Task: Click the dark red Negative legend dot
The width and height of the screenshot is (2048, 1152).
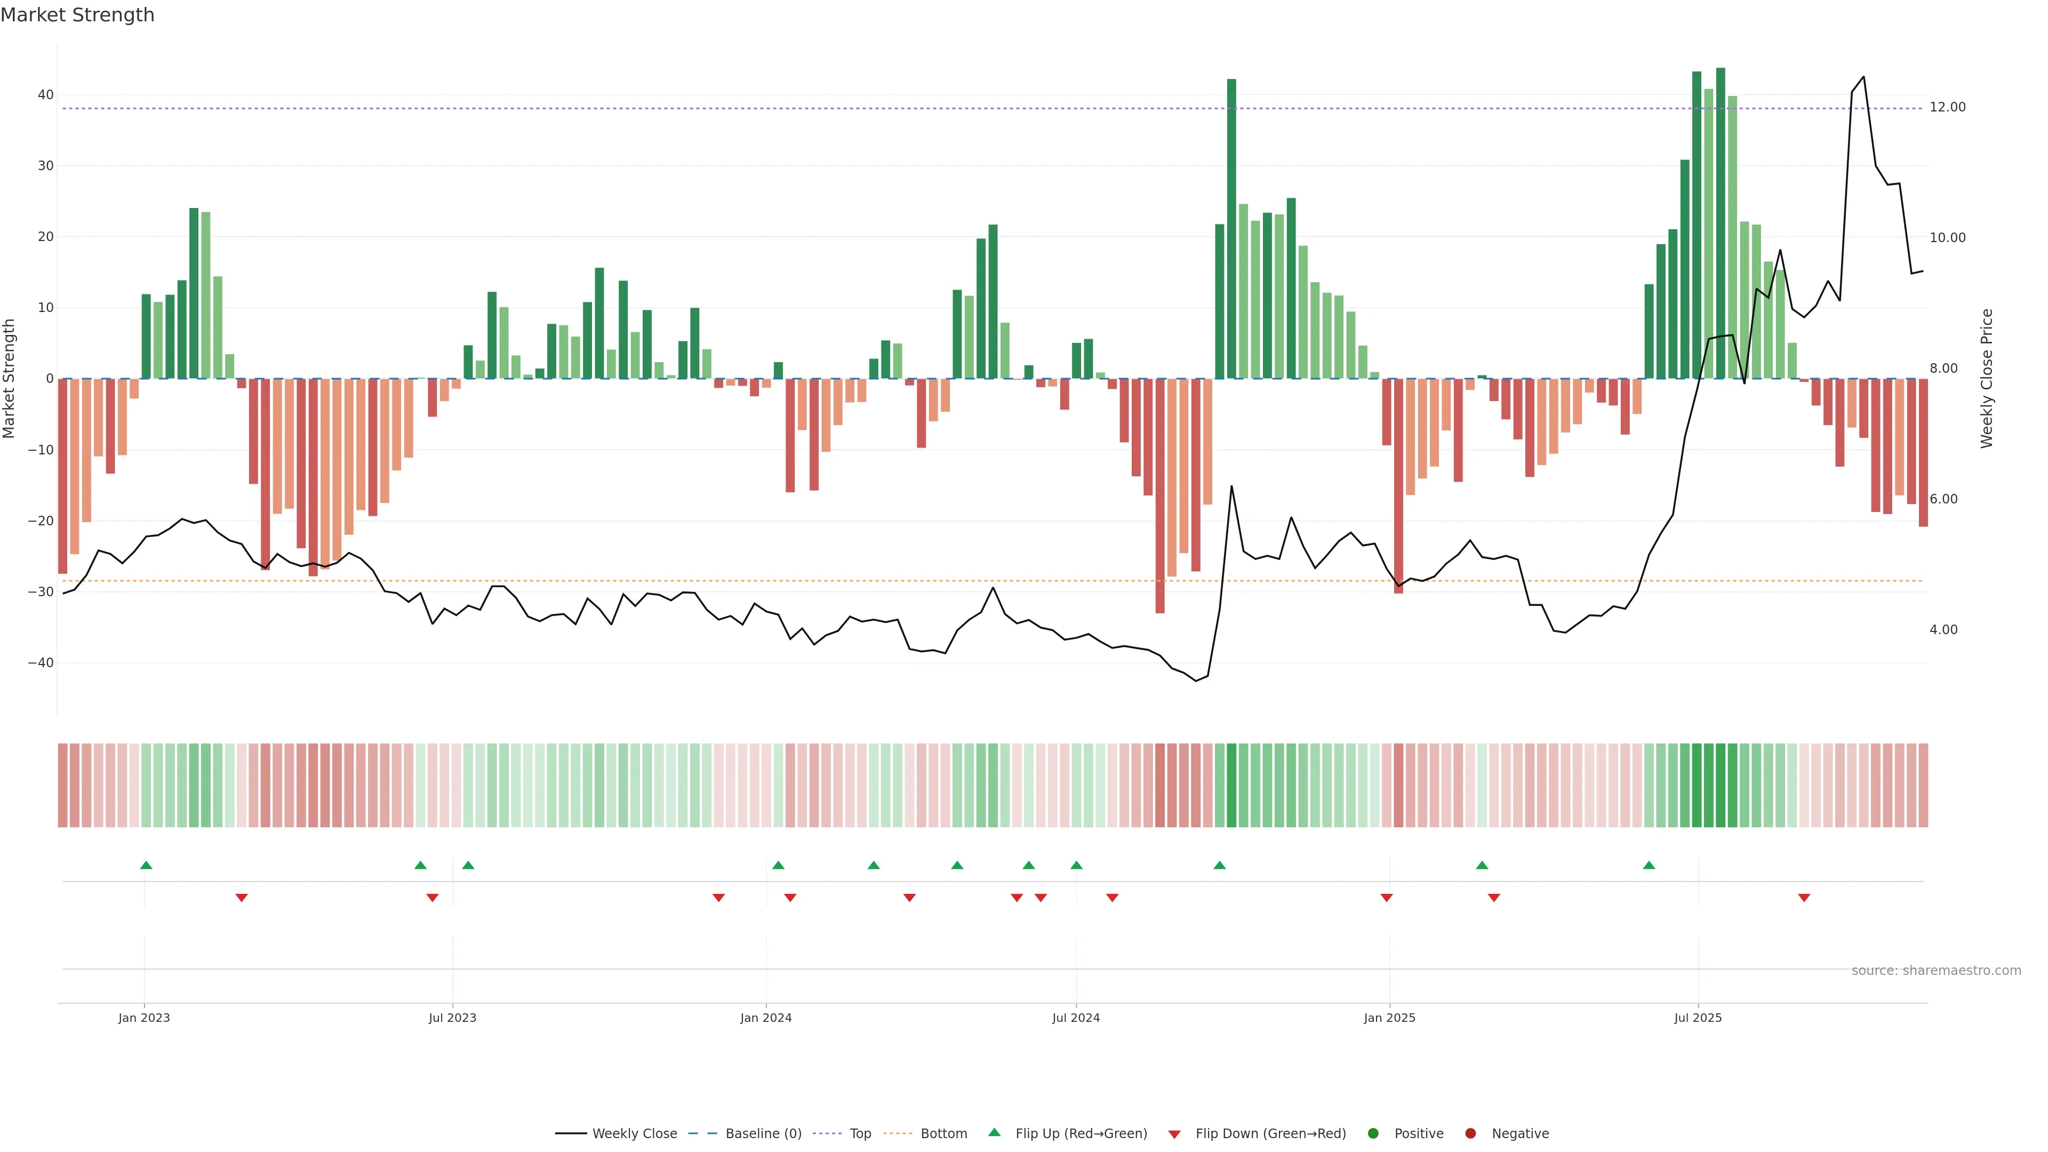Action: click(x=1470, y=1134)
